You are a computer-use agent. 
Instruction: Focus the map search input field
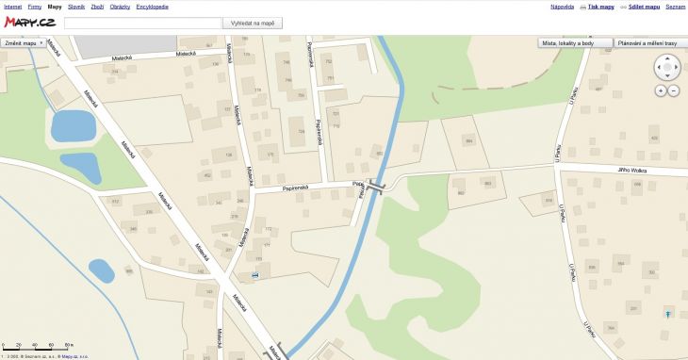[143, 24]
